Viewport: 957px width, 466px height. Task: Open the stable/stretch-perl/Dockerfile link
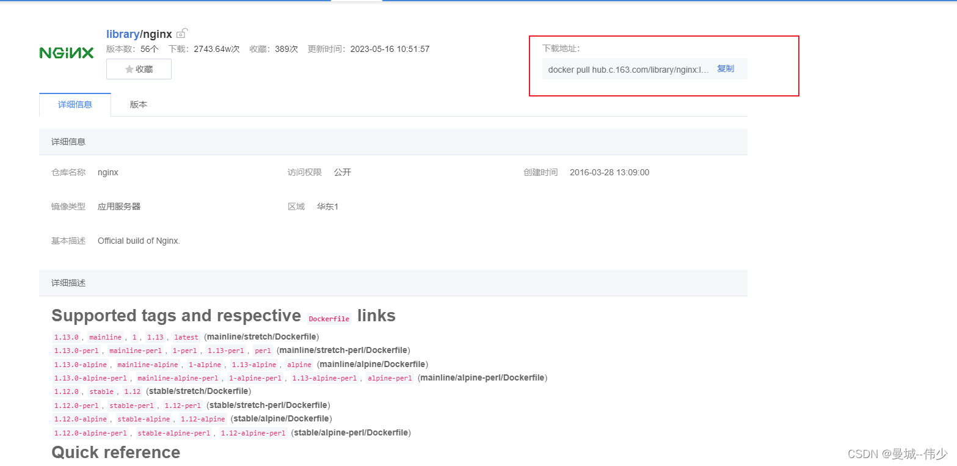pyautogui.click(x=269, y=406)
